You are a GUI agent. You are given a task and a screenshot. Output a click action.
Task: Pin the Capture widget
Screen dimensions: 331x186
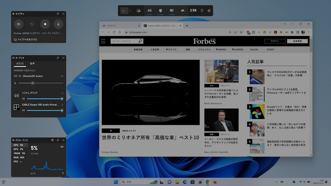57,13
